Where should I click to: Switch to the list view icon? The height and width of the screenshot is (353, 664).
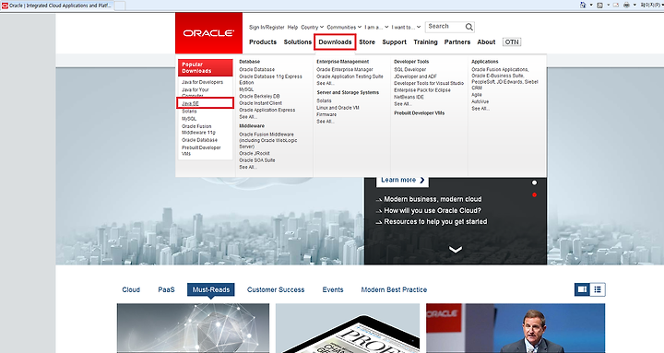(598, 289)
